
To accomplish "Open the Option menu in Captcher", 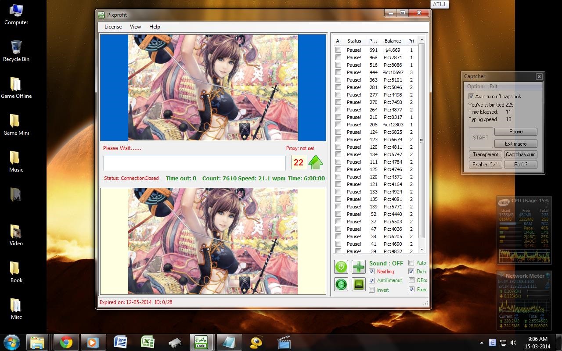I will 475,86.
